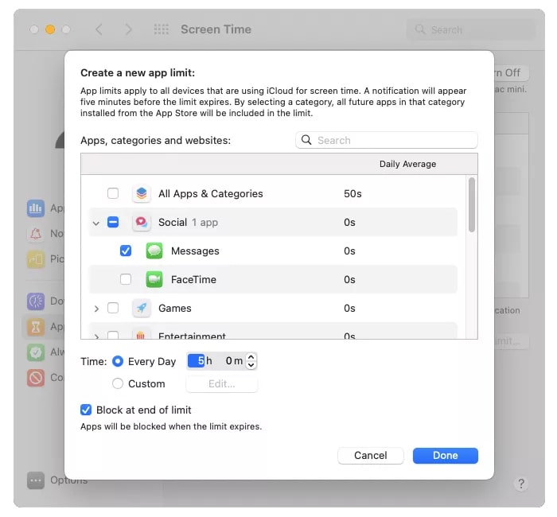
Task: Click the help question mark button
Action: [521, 483]
